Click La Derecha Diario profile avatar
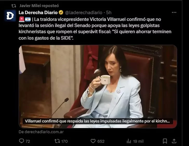This screenshot has width=189, height=146. 10,16
